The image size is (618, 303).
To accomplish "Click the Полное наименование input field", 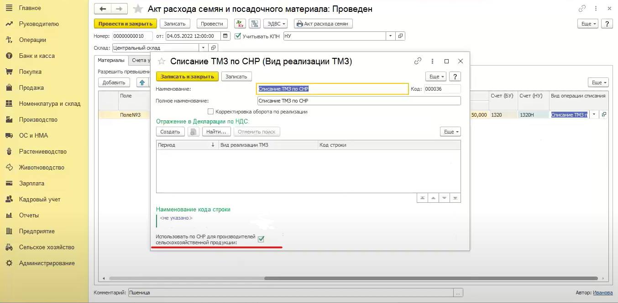I will point(358,101).
